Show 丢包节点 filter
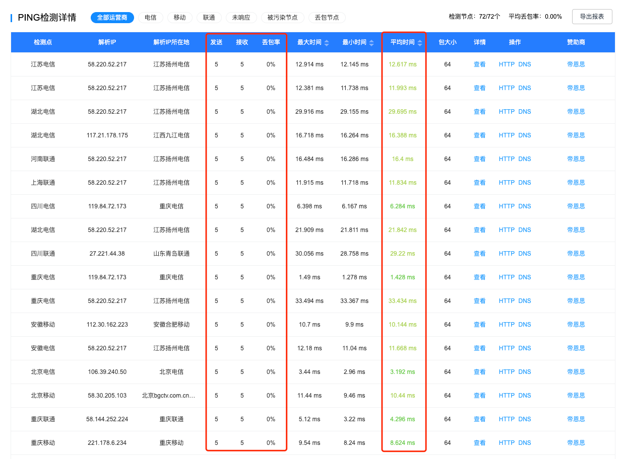 (327, 18)
